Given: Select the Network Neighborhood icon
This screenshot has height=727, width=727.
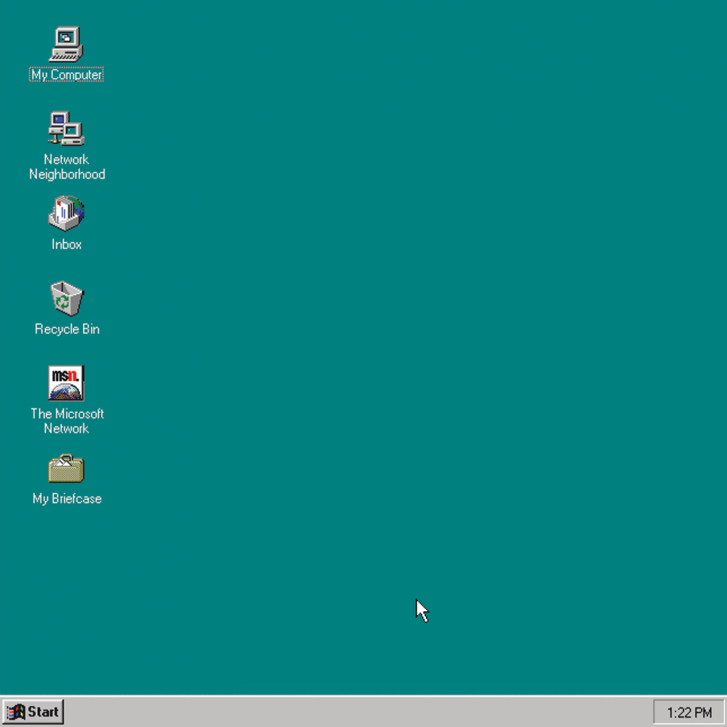Looking at the screenshot, I should click(x=66, y=129).
